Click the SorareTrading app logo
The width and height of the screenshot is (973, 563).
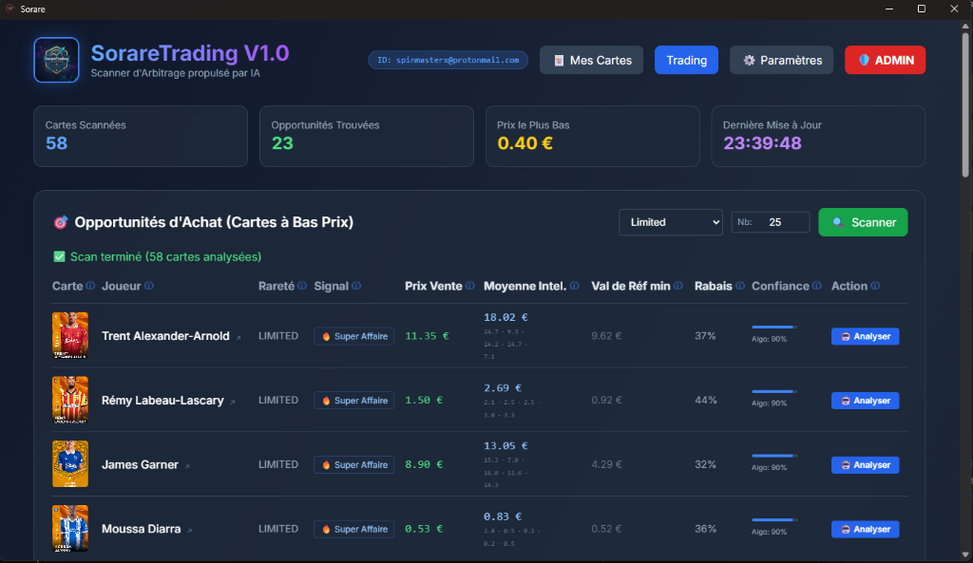(x=56, y=60)
